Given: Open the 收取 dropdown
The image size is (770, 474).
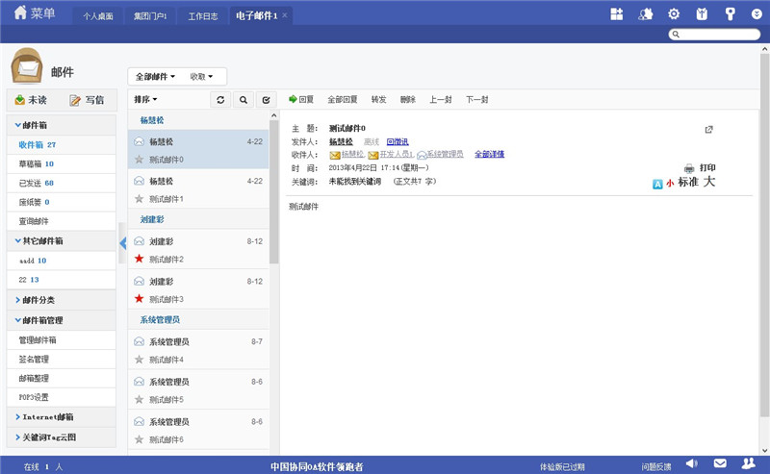Looking at the screenshot, I should 201,77.
